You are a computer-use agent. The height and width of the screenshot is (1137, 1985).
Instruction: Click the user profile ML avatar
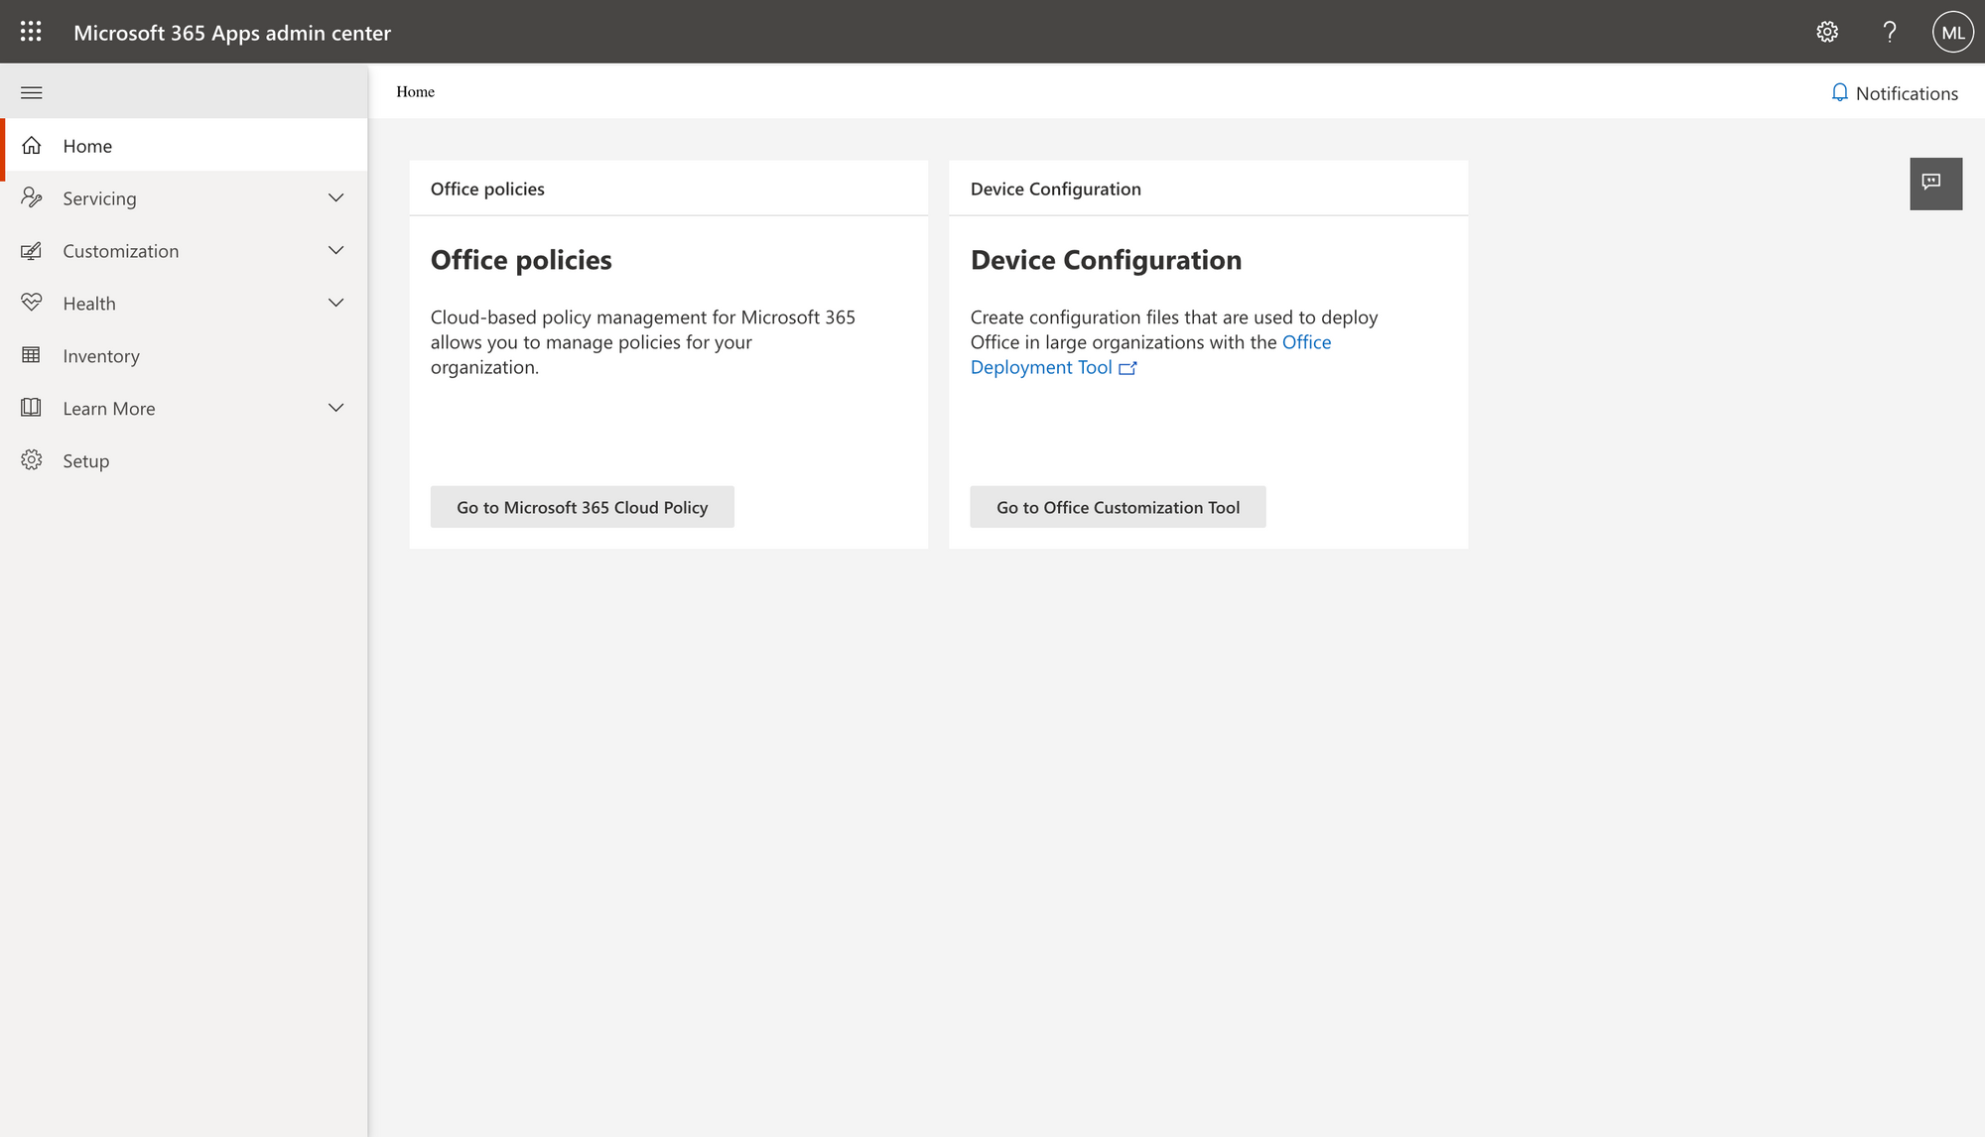(1951, 32)
